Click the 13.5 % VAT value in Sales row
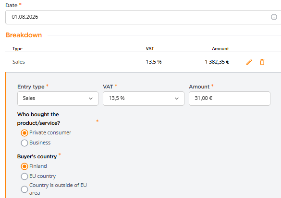281x198 pixels. click(154, 62)
